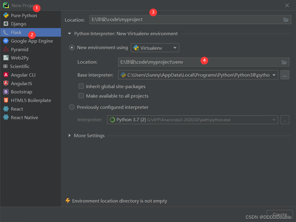This screenshot has width=296, height=222.
Task: Close the New Project dialog
Action: pos(287,5)
